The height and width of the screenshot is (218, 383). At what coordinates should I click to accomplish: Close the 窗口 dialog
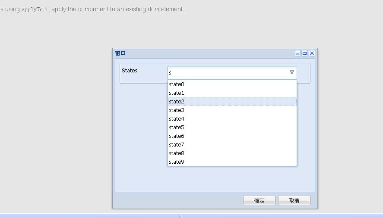[312, 53]
